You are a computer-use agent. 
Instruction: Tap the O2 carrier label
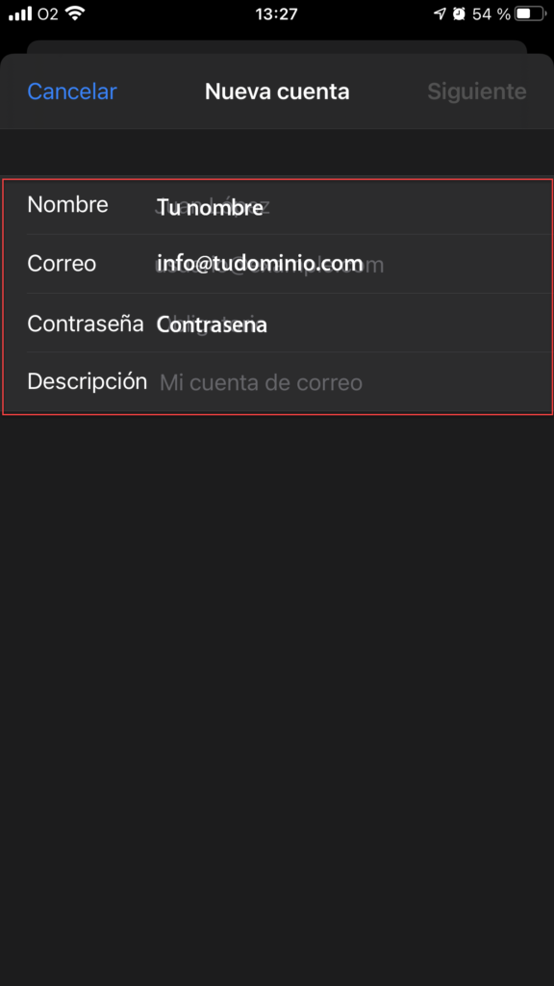[48, 13]
